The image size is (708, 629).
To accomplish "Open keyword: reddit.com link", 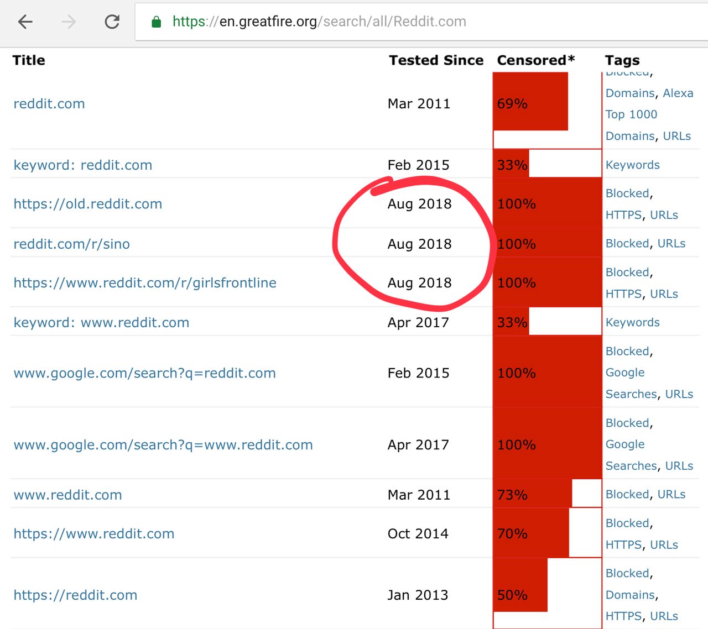I will point(83,165).
